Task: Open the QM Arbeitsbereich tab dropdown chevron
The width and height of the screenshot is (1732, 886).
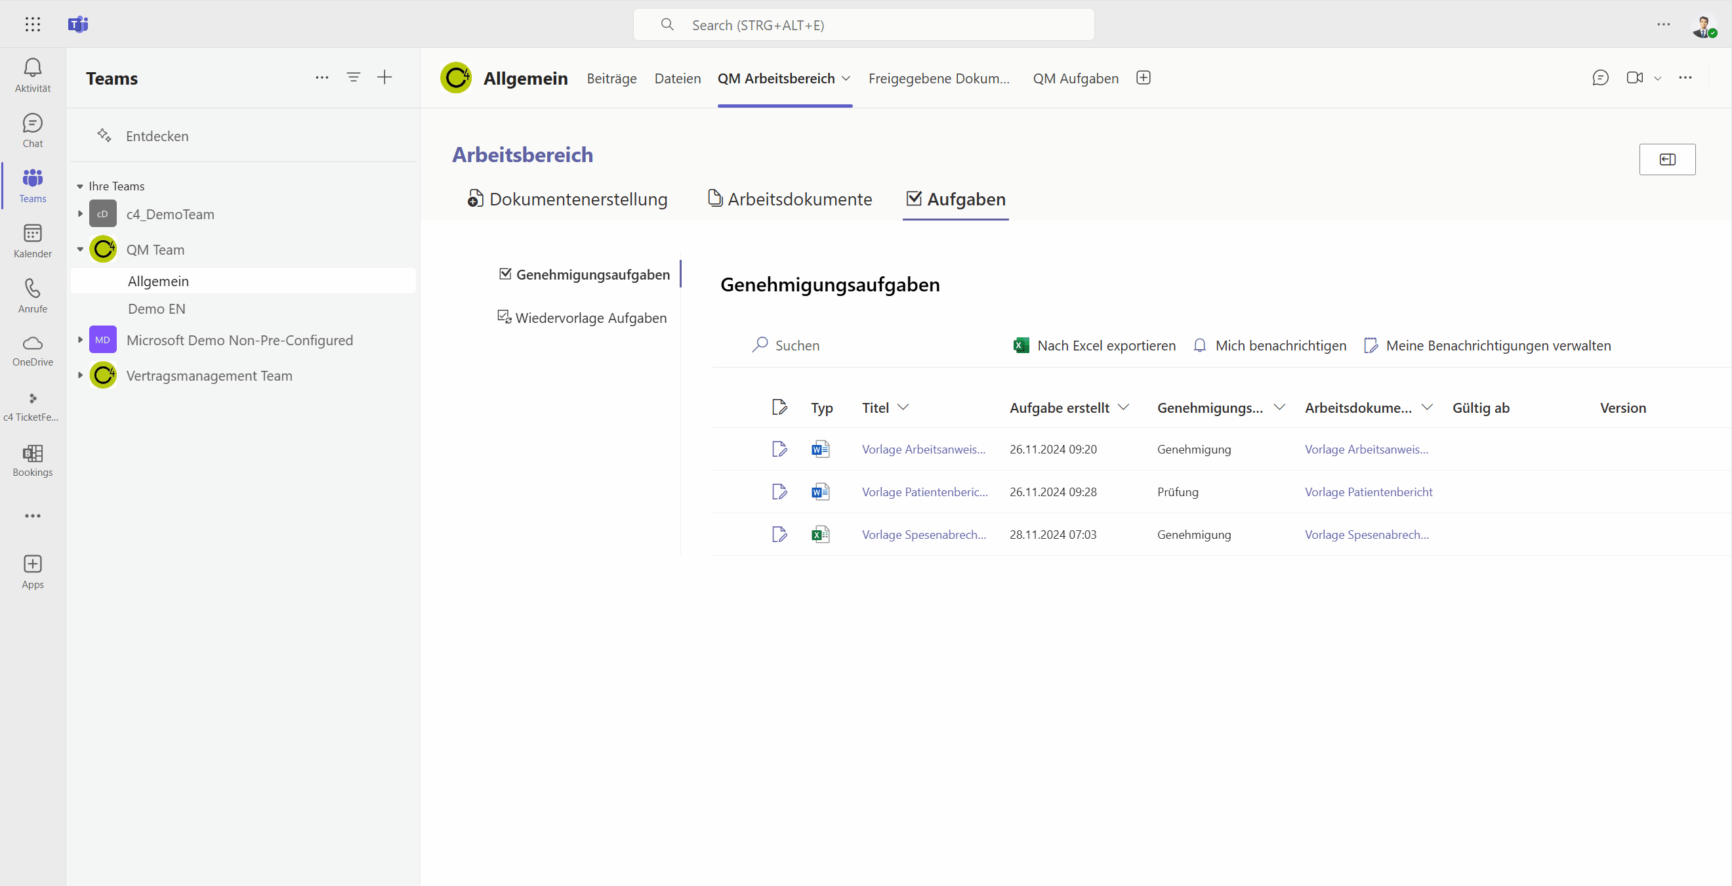Action: coord(846,79)
